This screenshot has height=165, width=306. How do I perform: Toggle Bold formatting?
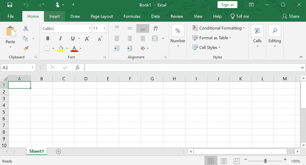point(48,39)
